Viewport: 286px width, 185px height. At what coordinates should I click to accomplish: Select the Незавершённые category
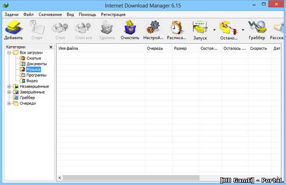click(34, 87)
